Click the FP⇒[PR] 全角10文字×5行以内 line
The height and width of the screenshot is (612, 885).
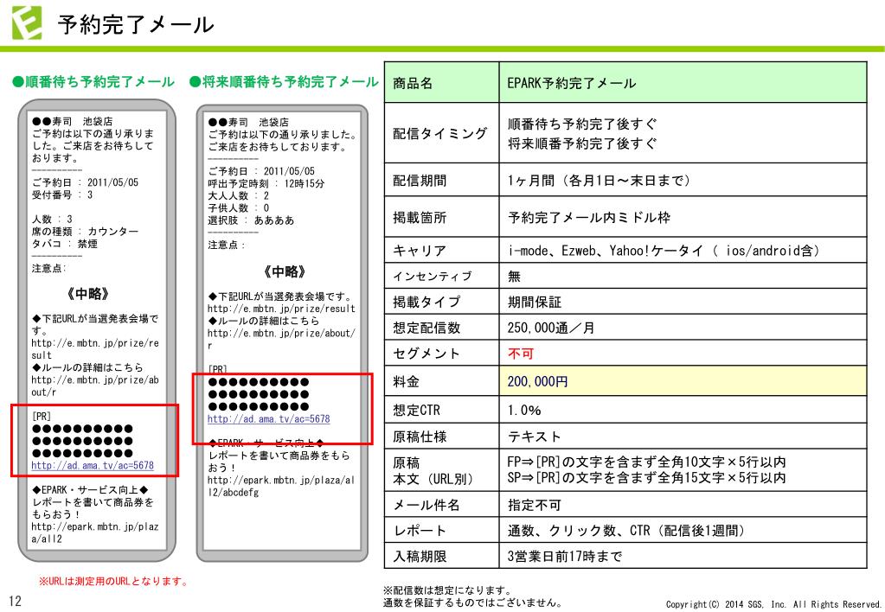tap(646, 462)
